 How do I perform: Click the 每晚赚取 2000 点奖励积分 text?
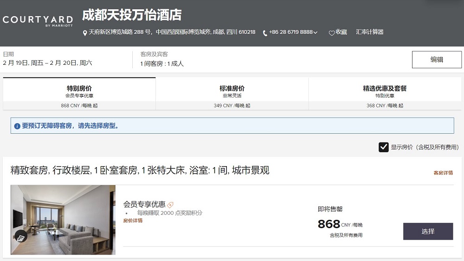pyautogui.click(x=169, y=213)
